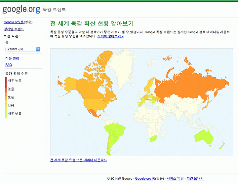The width and height of the screenshot is (238, 184).
Task: Open the footer Google.org 홈 link
Action: tap(145, 178)
